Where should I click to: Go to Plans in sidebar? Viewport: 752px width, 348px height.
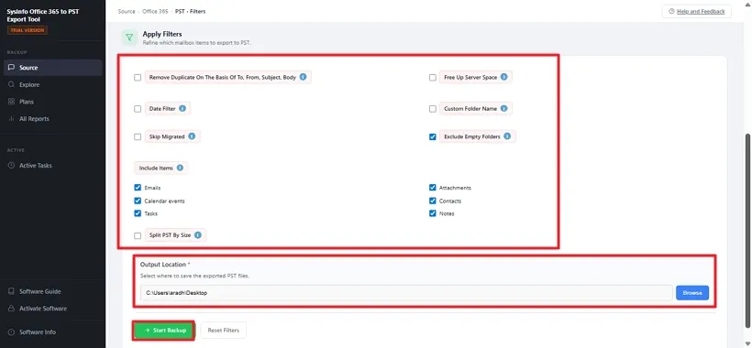coord(53,102)
